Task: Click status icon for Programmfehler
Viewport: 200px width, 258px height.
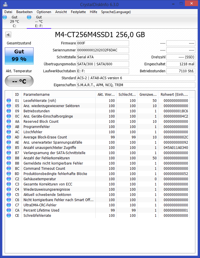Action: [x=9, y=127]
